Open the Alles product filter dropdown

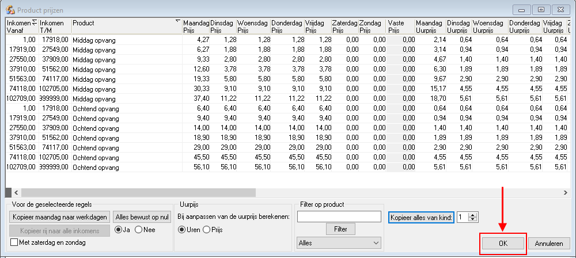(x=339, y=243)
